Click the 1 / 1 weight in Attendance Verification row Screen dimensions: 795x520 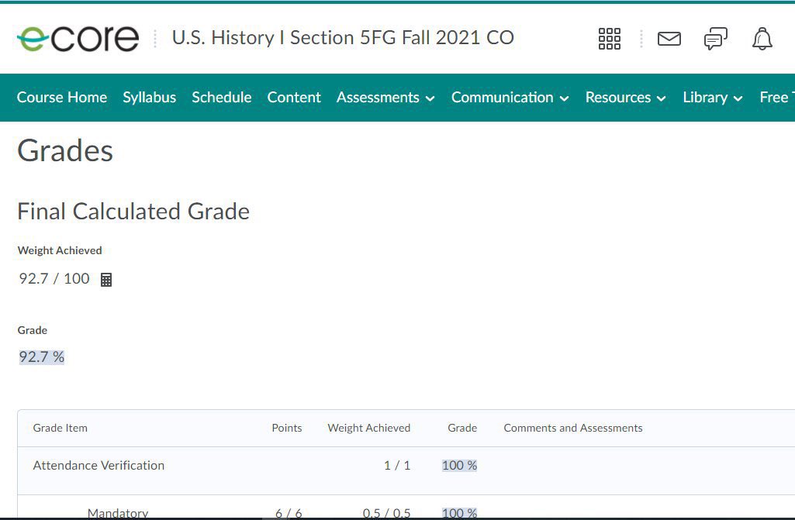tap(397, 465)
